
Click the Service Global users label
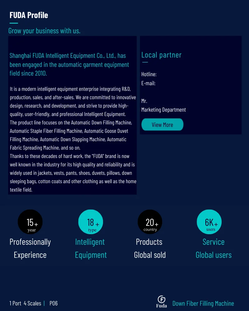[214, 248]
